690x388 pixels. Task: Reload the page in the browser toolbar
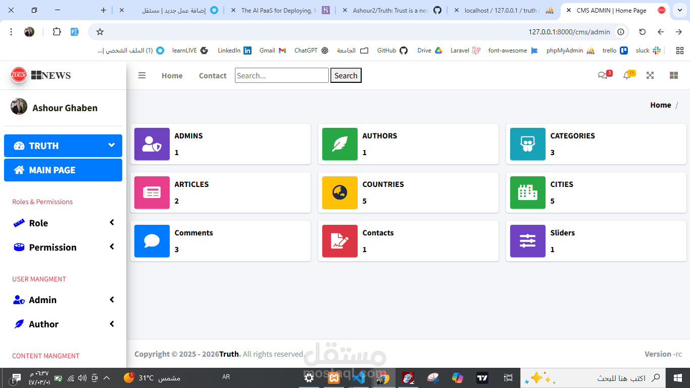pyautogui.click(x=643, y=32)
